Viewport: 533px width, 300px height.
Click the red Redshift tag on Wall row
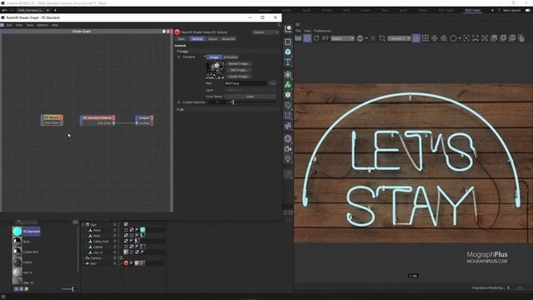click(126, 263)
